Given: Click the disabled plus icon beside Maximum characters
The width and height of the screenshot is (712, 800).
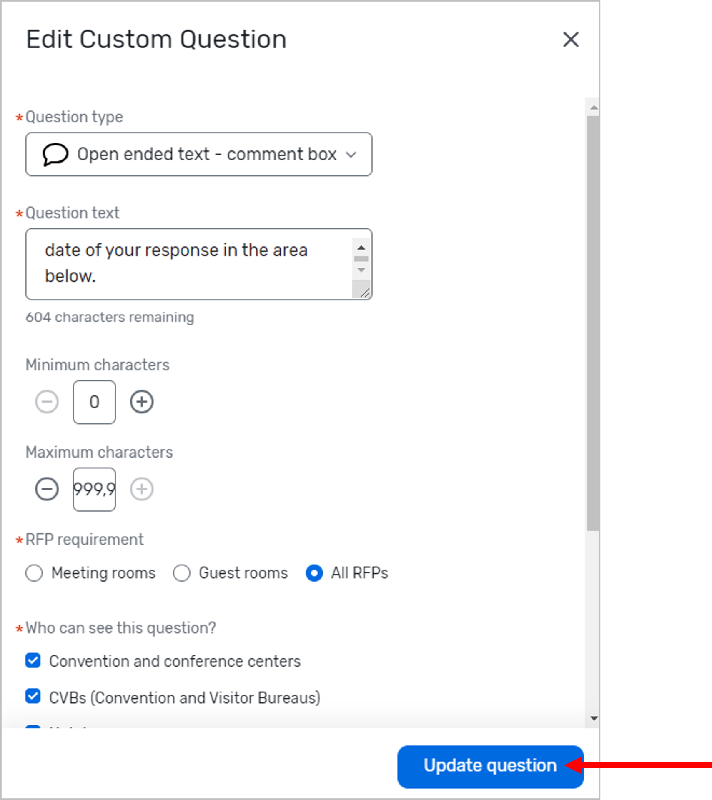Looking at the screenshot, I should 142,489.
